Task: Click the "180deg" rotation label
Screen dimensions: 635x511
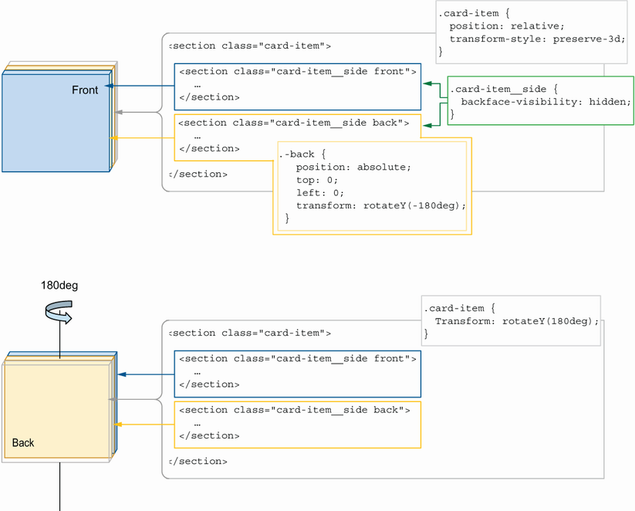Action: pos(59,286)
